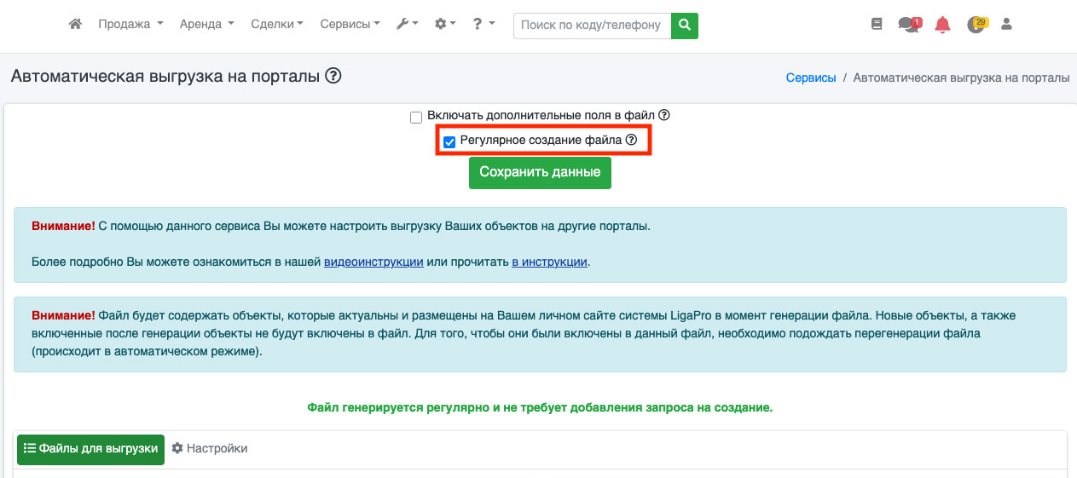
Task: Click help icon next to Регулярное создание файла
Action: click(631, 140)
